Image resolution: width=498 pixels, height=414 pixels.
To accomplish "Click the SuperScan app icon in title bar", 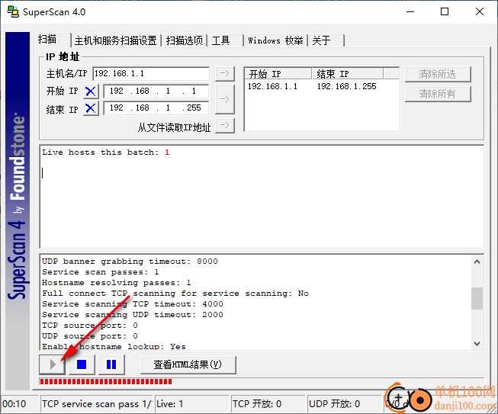I will (13, 11).
